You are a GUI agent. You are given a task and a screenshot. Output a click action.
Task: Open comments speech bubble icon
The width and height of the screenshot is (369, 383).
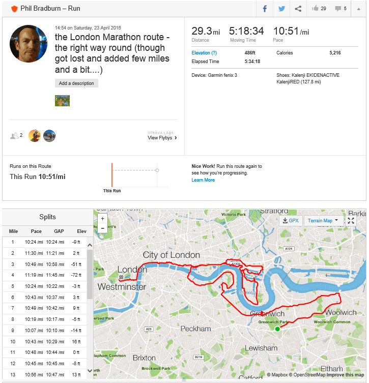[x=338, y=9]
